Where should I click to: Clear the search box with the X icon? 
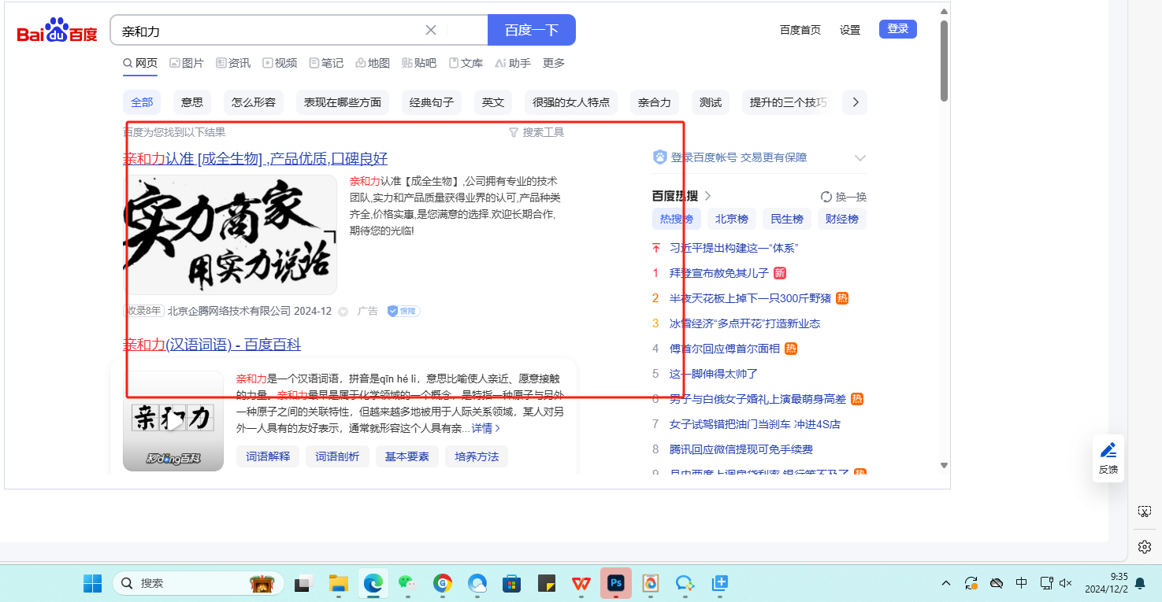click(431, 31)
